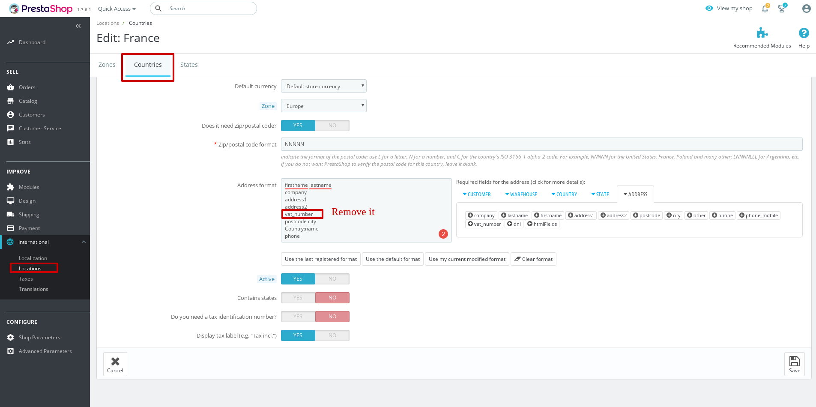Click the Save button
The width and height of the screenshot is (816, 407).
(794, 364)
